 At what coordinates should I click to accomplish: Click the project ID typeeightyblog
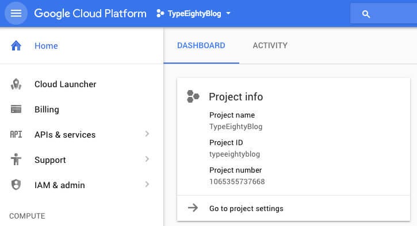click(235, 154)
